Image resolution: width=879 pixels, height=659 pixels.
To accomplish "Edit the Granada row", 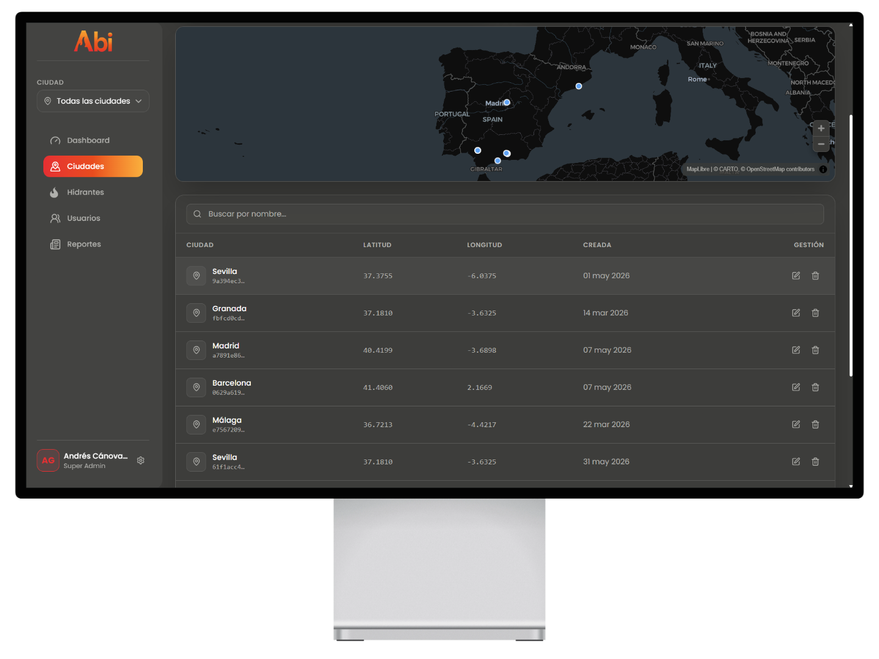I will pos(796,313).
